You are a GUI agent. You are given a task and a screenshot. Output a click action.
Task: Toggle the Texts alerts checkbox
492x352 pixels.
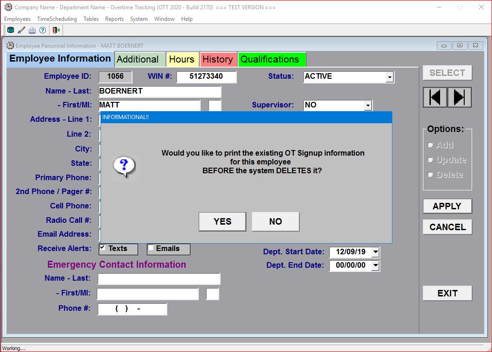click(x=102, y=247)
